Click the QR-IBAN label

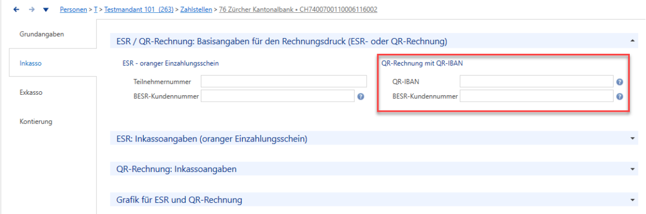406,81
